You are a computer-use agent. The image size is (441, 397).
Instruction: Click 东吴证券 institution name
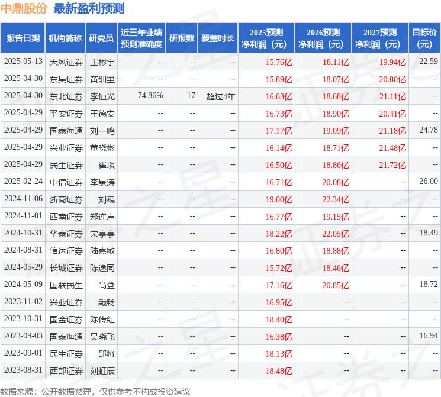[66, 79]
